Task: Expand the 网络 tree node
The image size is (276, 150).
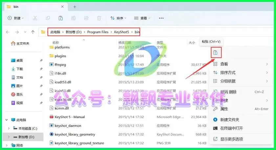Action: (7, 145)
